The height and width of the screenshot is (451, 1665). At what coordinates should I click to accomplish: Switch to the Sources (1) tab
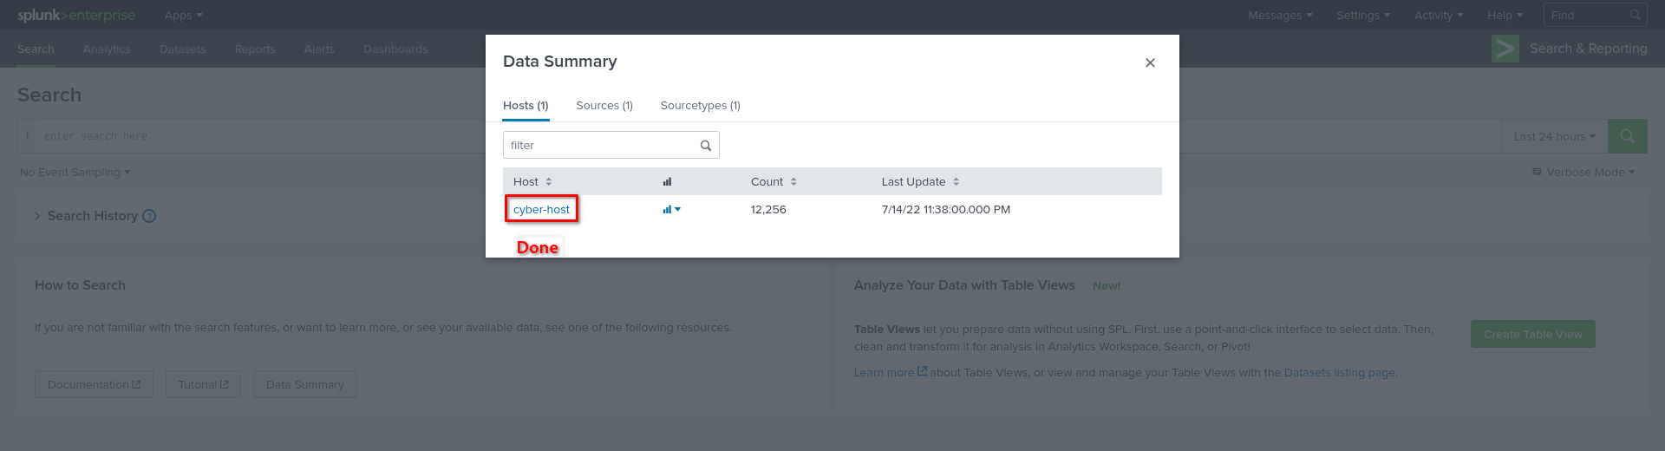tap(604, 106)
